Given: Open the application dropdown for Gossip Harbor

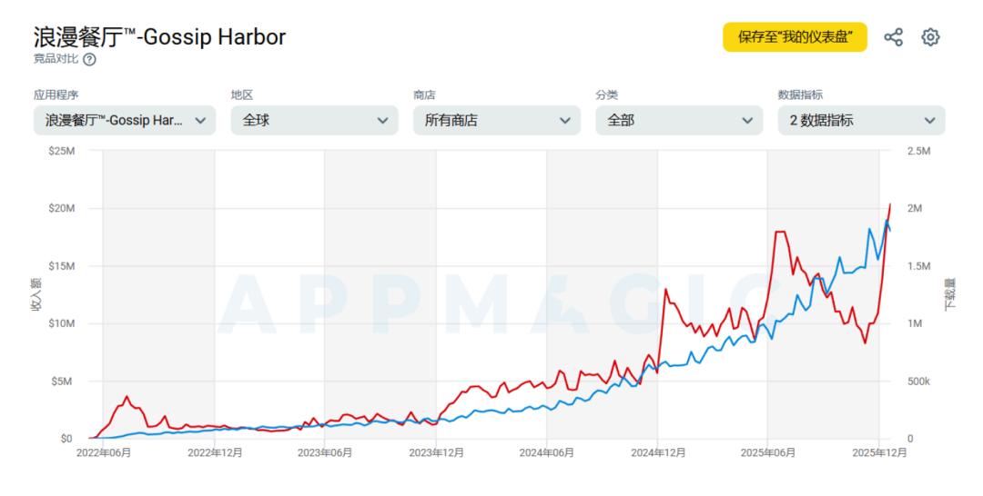Looking at the screenshot, I should click(x=125, y=120).
